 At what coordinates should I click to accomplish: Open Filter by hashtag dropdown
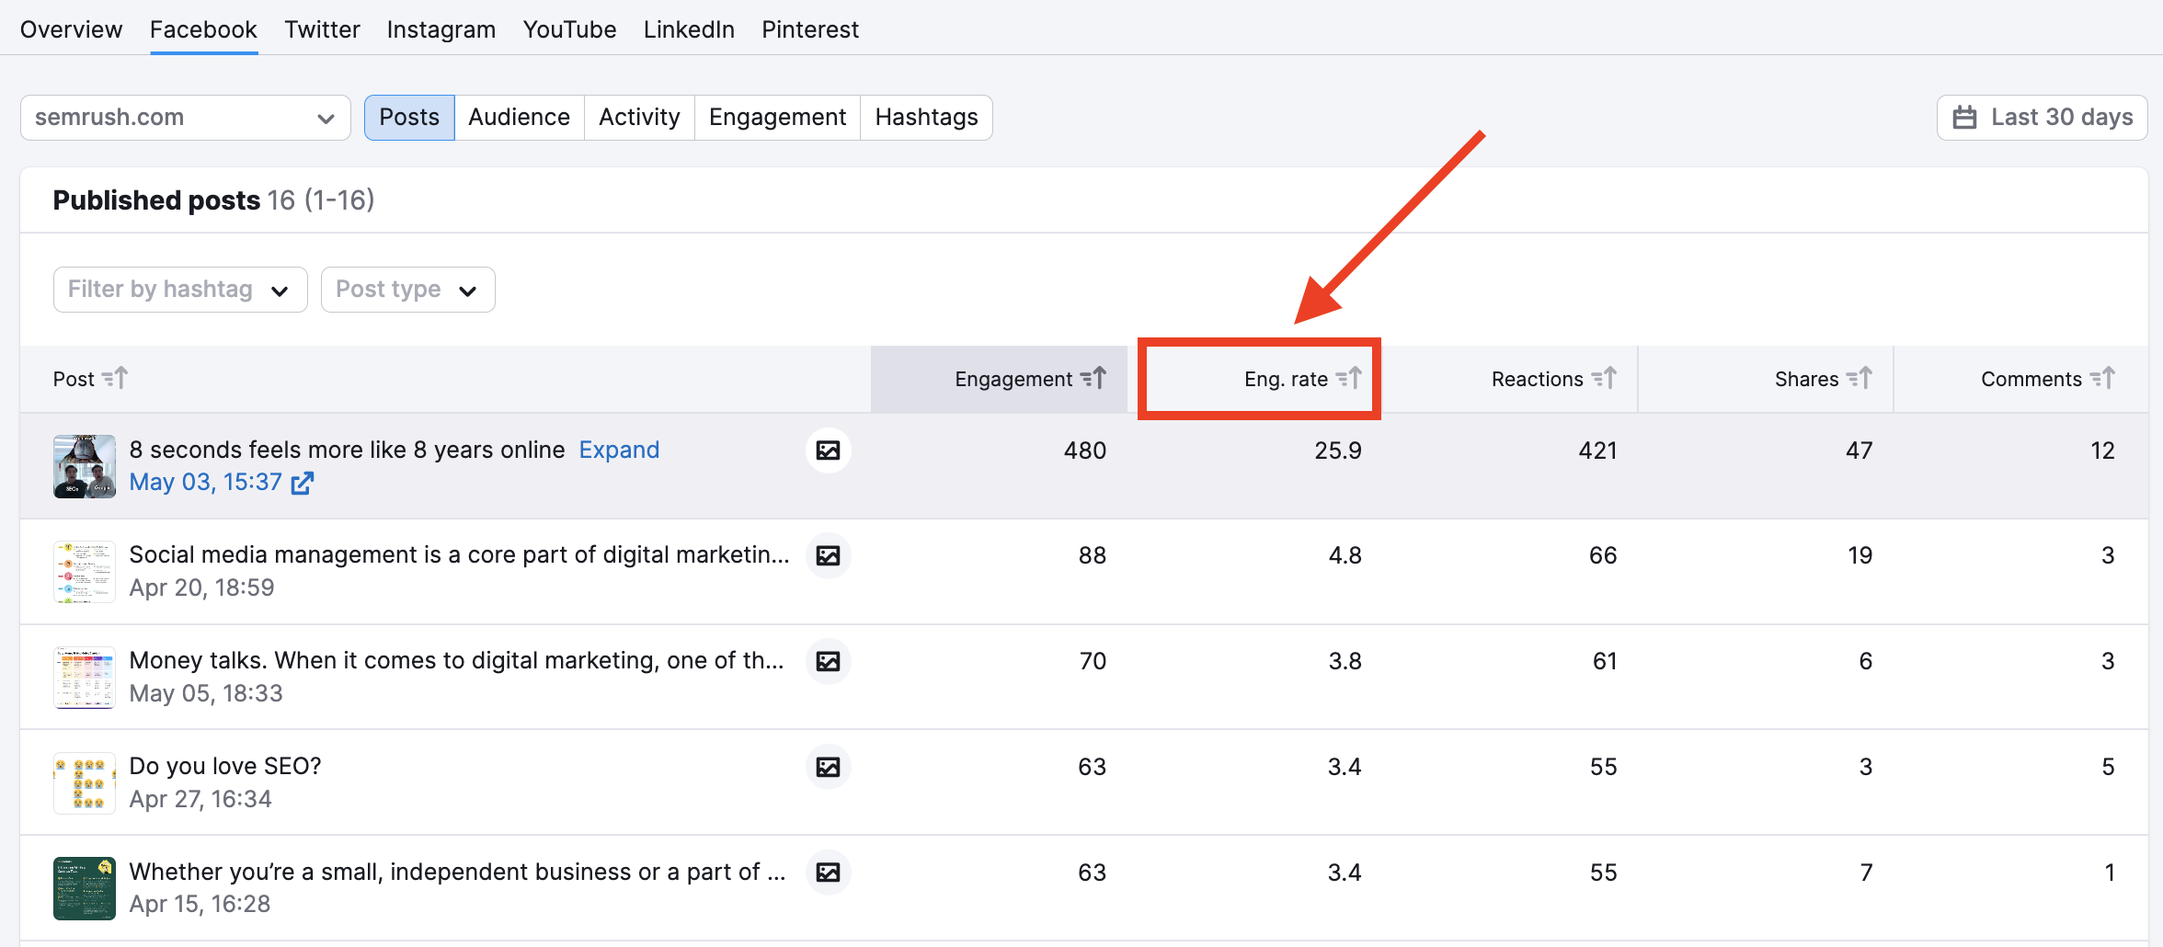tap(180, 290)
